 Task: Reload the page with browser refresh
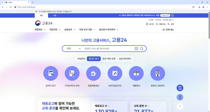[11, 7]
